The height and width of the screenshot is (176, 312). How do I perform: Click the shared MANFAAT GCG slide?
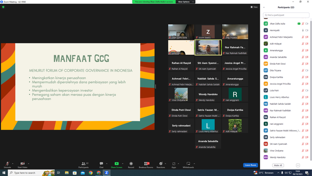click(78, 87)
